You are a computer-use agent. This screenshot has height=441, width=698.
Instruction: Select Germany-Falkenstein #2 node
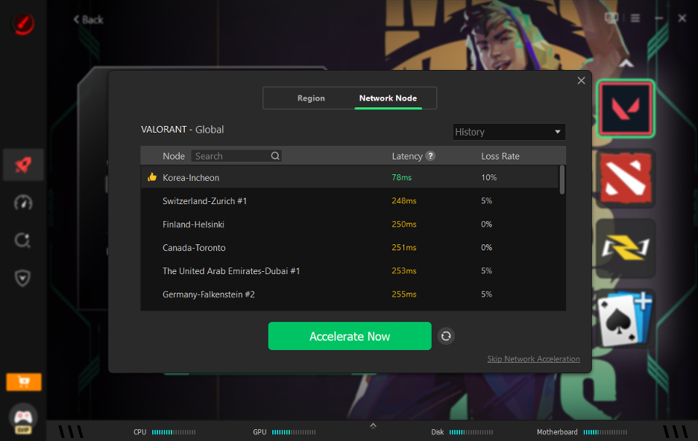click(350, 294)
